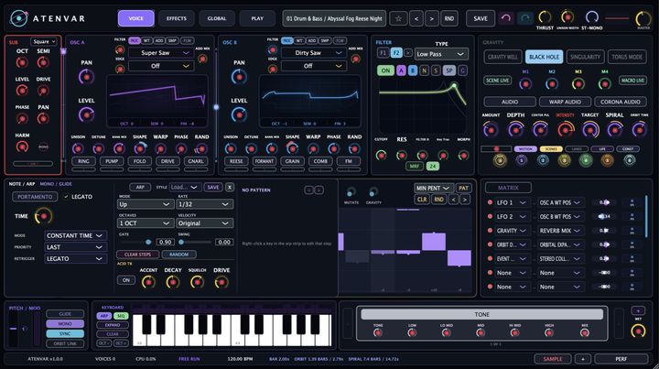659x369 pixels.
Task: Click the gravity AMOUNT knob
Action: 491,129
